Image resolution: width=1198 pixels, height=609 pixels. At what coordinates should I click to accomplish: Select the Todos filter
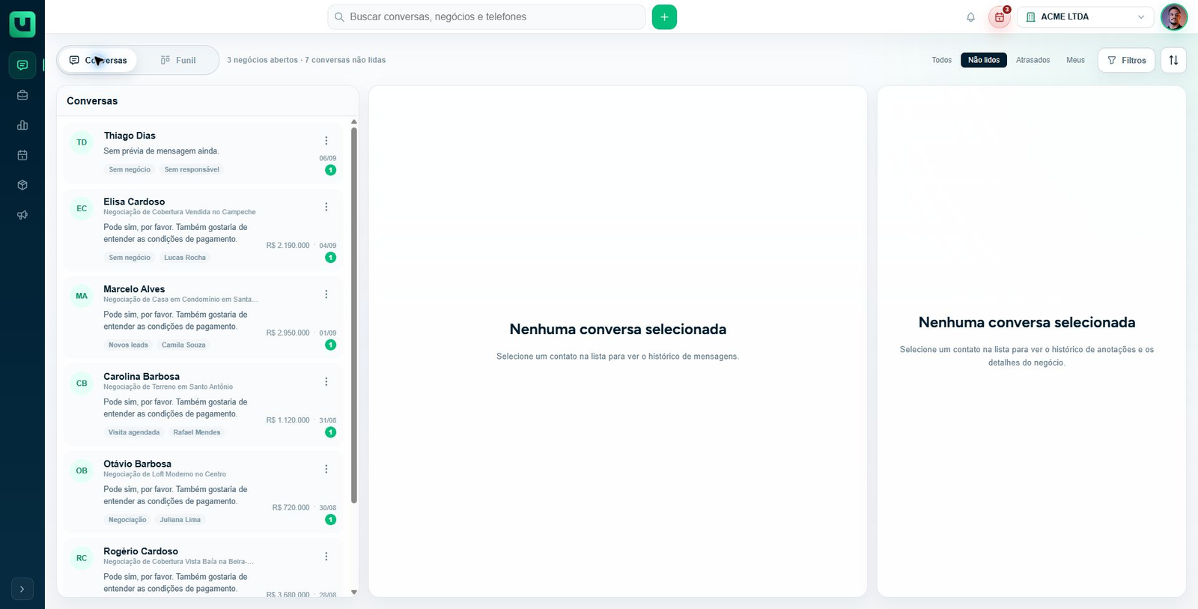[942, 60]
